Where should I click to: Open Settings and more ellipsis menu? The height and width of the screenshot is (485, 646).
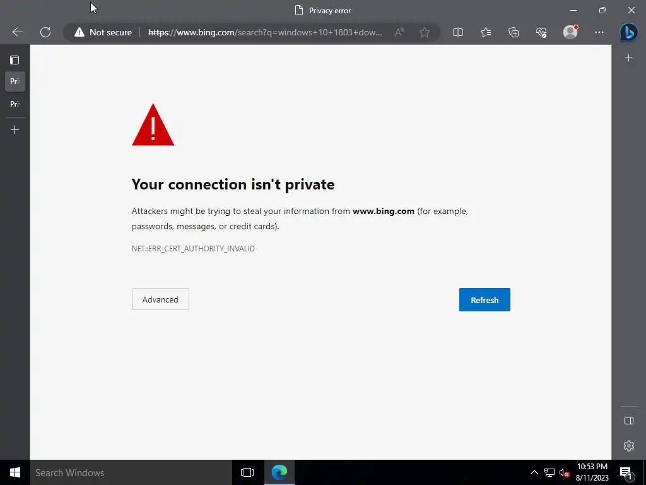coord(599,32)
